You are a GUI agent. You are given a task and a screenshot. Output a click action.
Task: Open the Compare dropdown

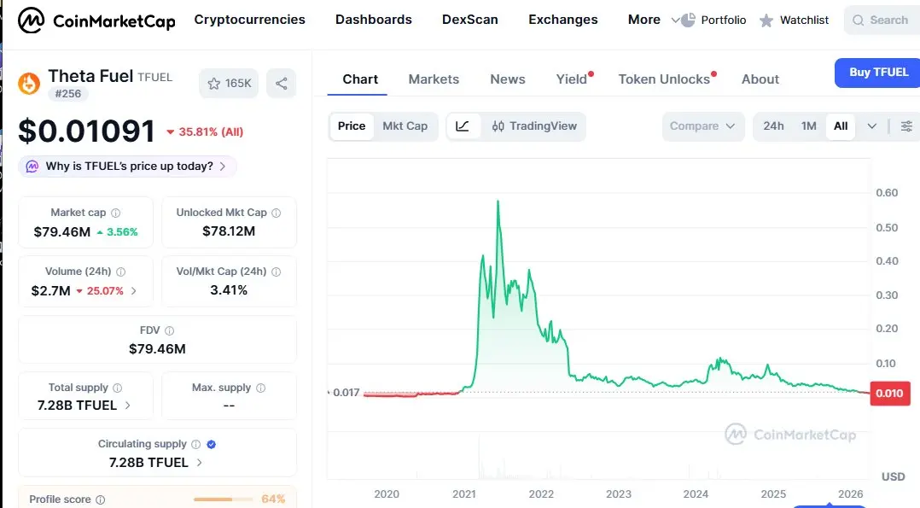[702, 126]
